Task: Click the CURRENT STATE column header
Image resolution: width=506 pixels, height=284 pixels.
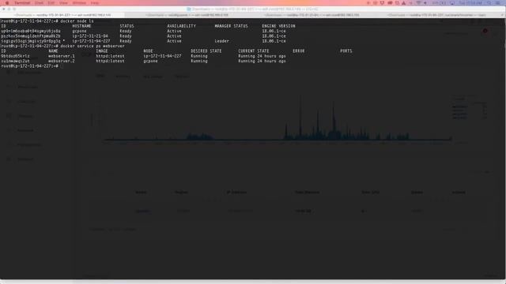Action: point(254,50)
